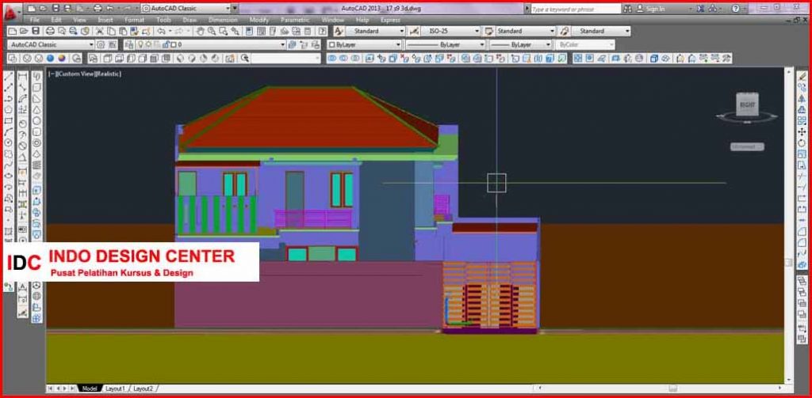
Task: Open the Dimension menu
Action: tap(223, 20)
